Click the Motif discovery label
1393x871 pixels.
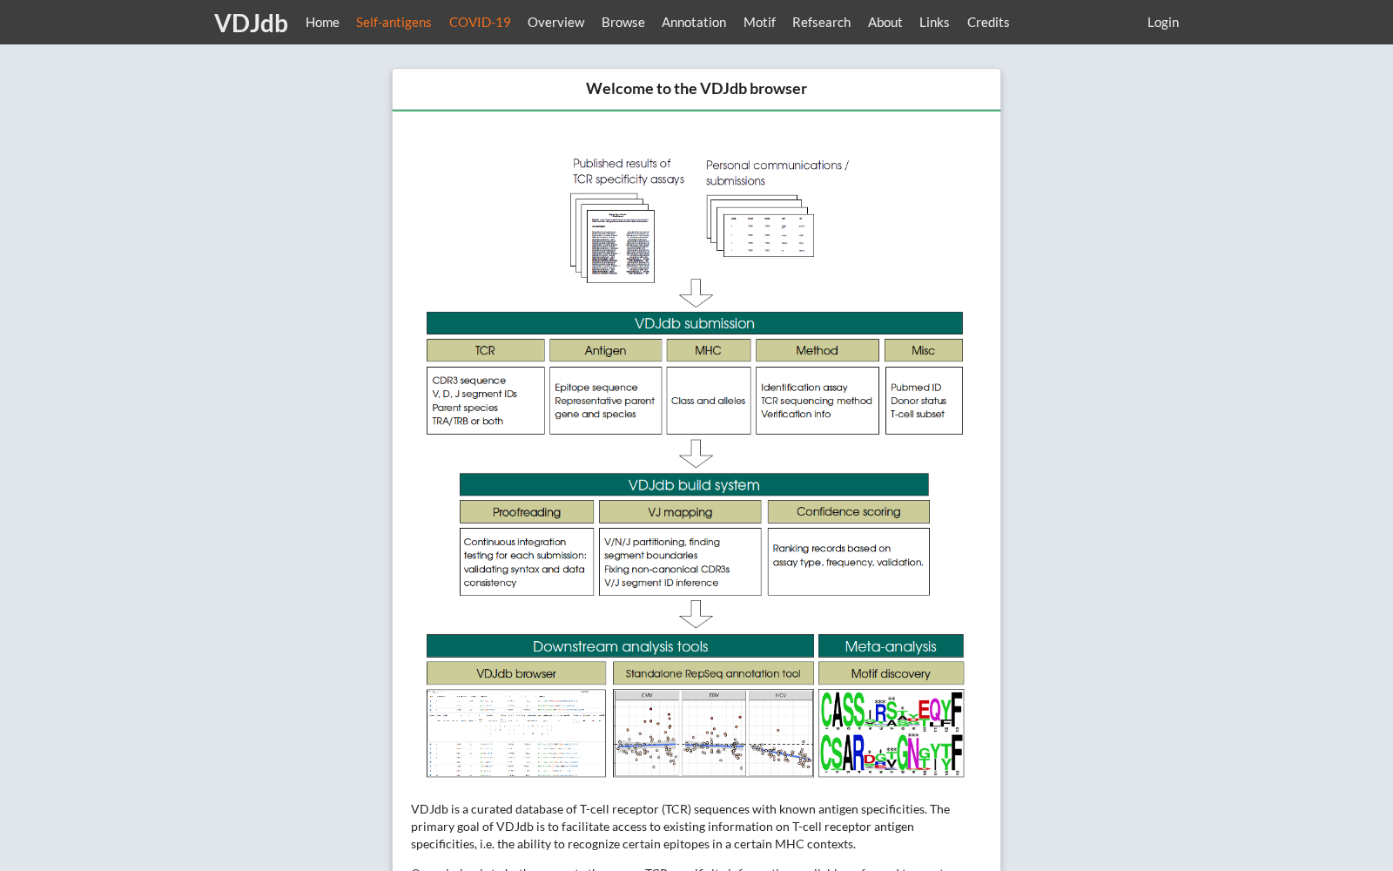tap(891, 673)
